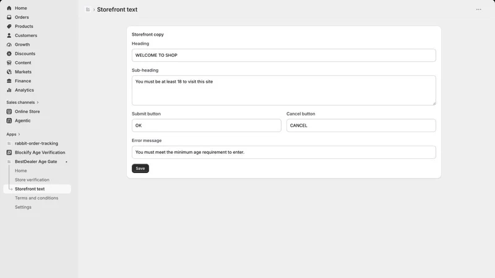The height and width of the screenshot is (278, 495).
Task: Click the Storefront copy card title
Action: point(148,35)
